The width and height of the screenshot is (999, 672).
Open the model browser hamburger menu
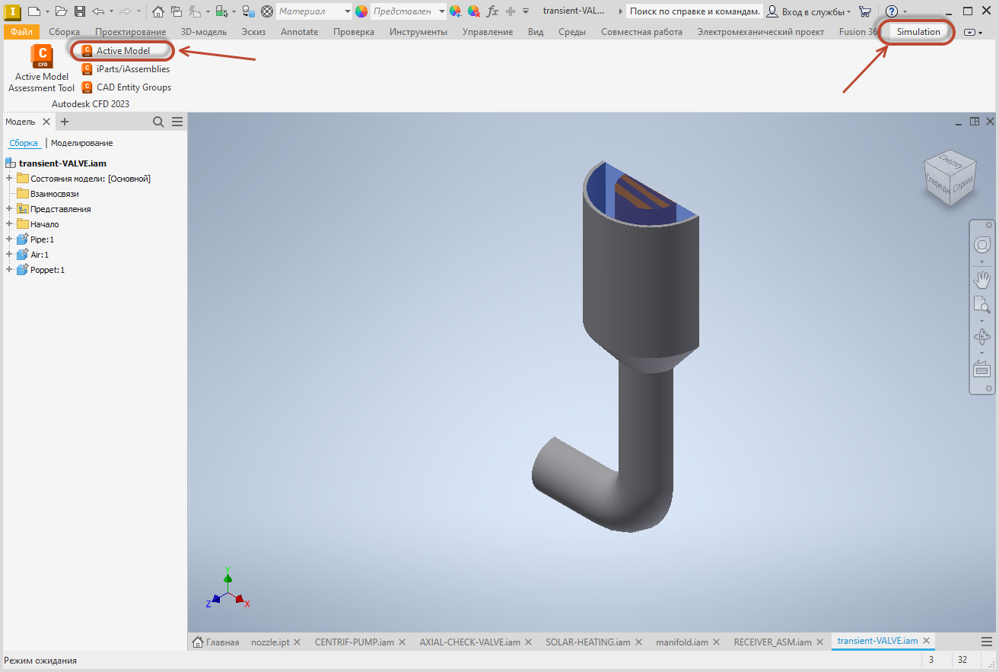click(177, 122)
